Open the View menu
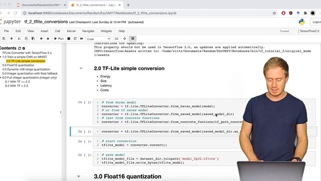 coord(31,31)
